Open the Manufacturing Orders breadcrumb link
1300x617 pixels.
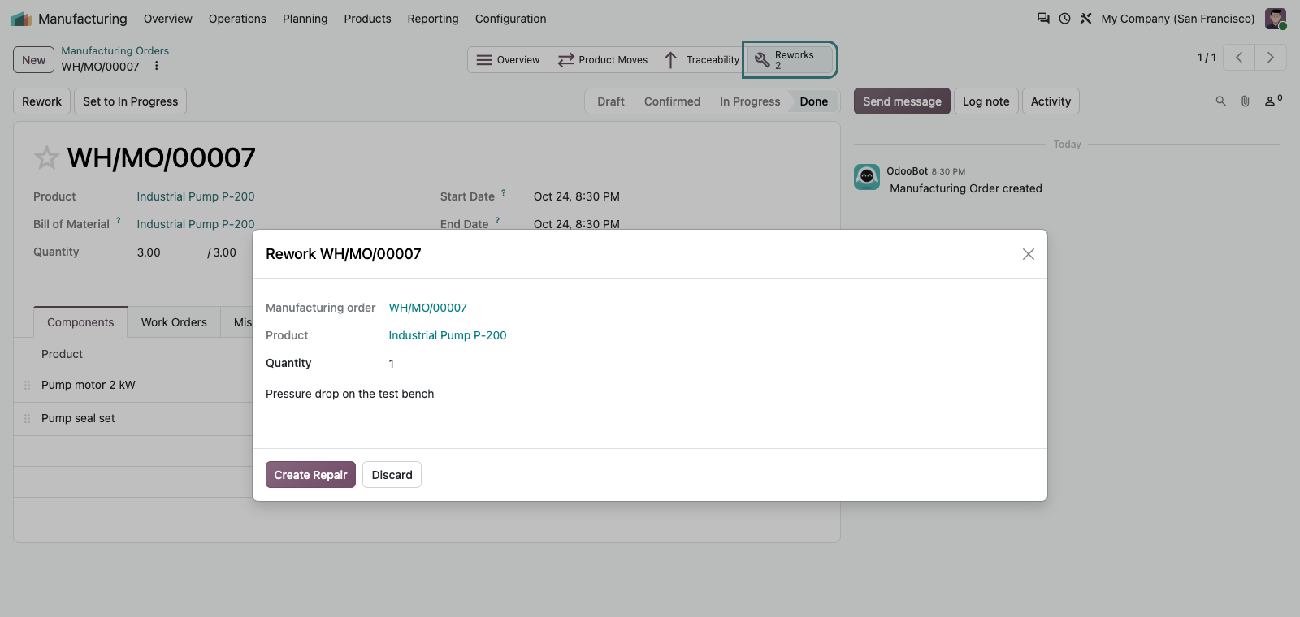coord(115,50)
